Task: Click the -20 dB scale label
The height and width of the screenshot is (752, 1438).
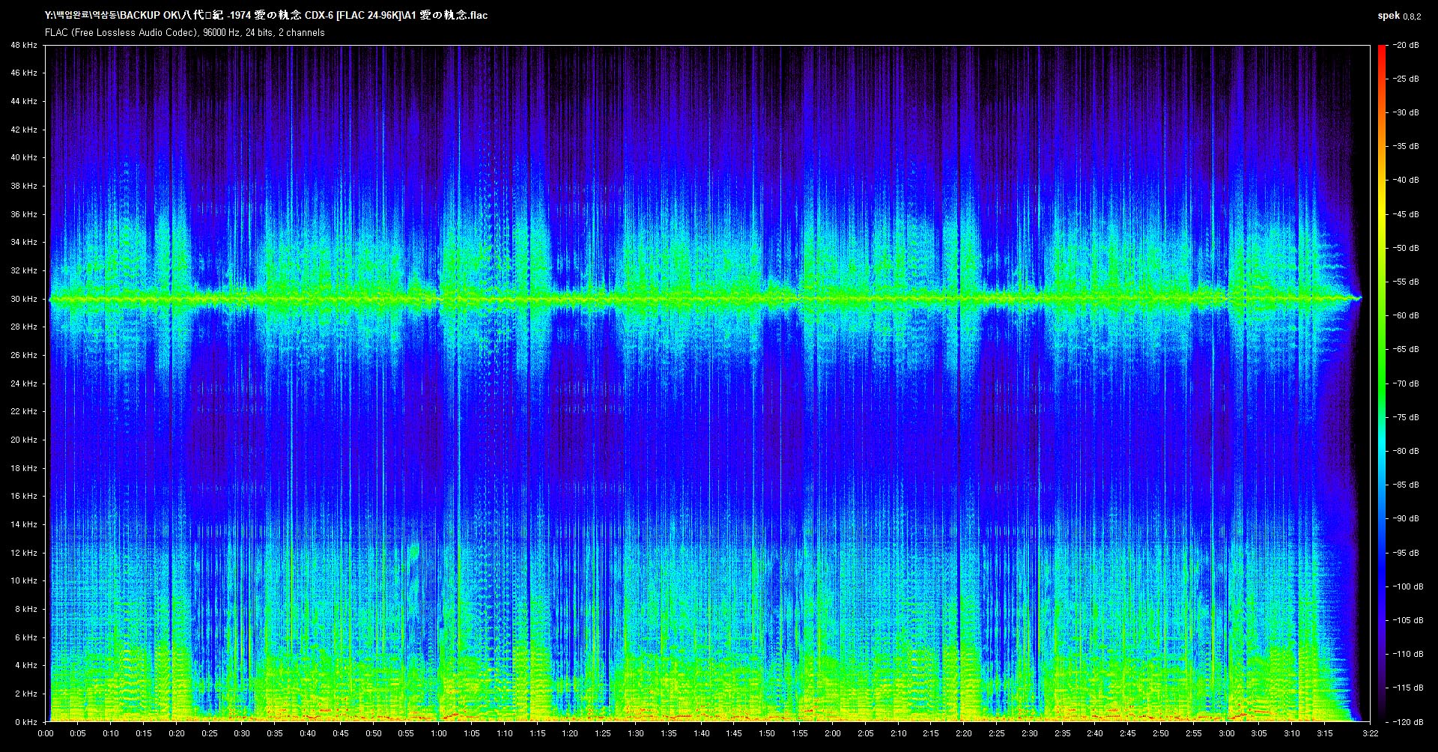Action: pyautogui.click(x=1406, y=45)
